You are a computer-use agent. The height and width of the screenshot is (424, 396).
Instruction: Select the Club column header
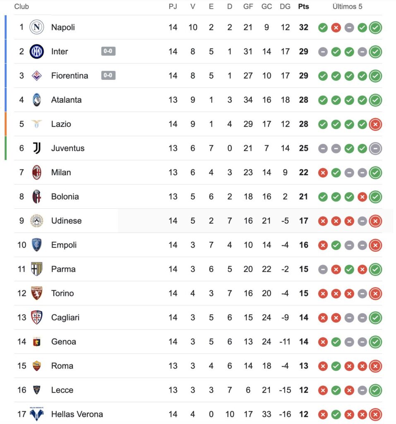[22, 7]
